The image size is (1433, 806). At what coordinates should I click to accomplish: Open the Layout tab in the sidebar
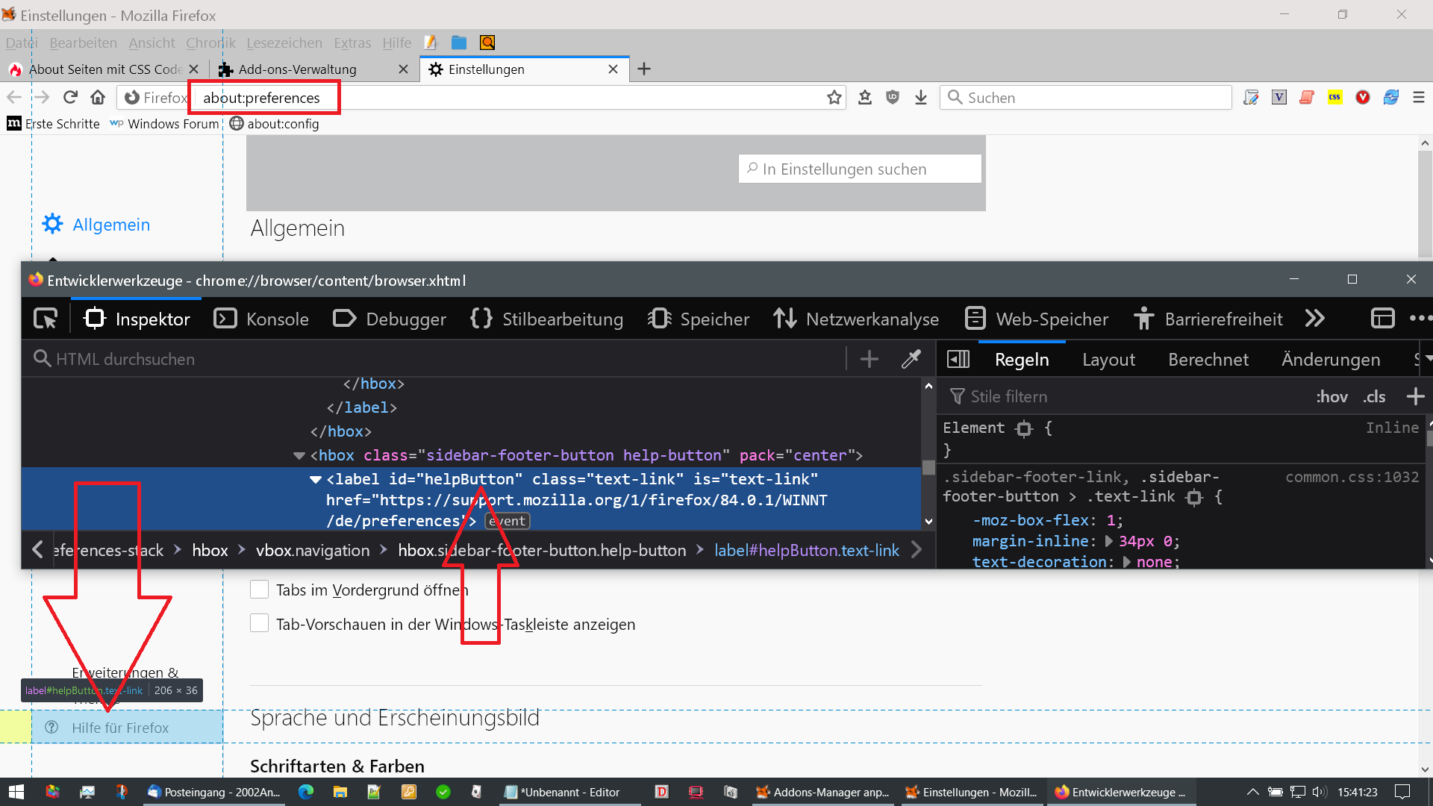tap(1108, 360)
